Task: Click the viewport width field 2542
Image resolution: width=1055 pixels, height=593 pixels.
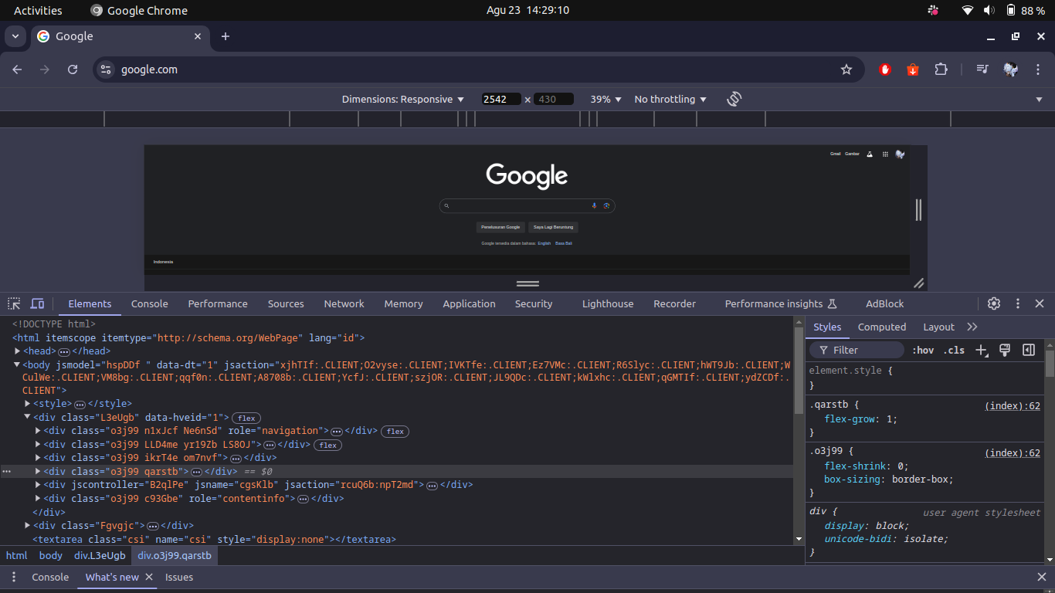Action: coord(500,100)
